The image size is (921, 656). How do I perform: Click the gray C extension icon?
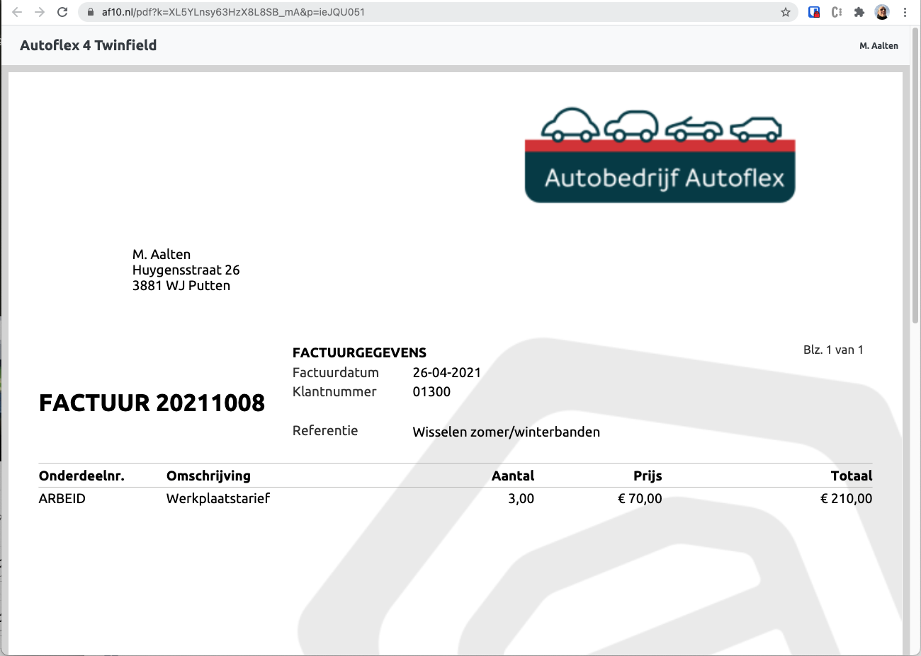click(x=837, y=12)
